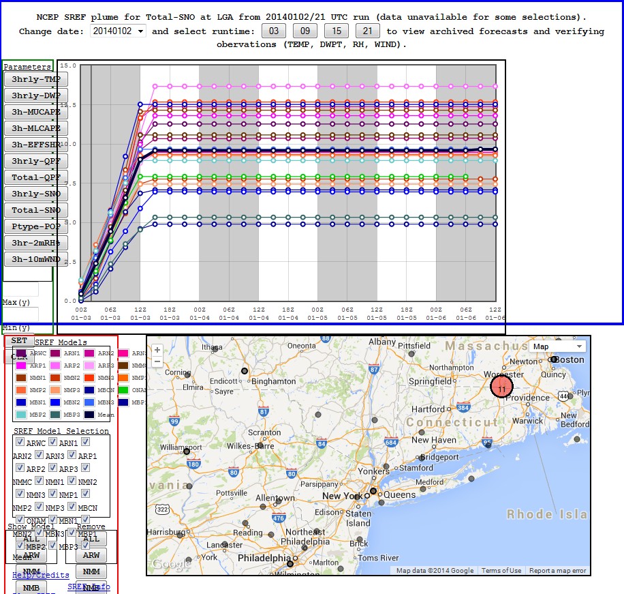Image resolution: width=624 pixels, height=594 pixels.
Task: Click the green ONAM color swatch
Action: (x=123, y=389)
